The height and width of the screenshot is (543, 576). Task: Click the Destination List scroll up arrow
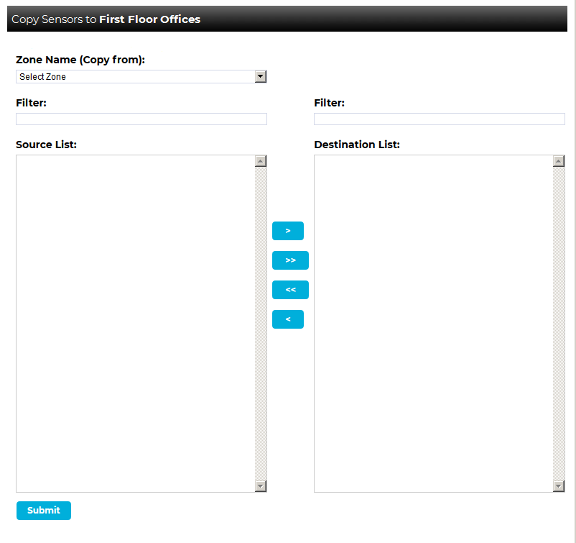click(559, 161)
